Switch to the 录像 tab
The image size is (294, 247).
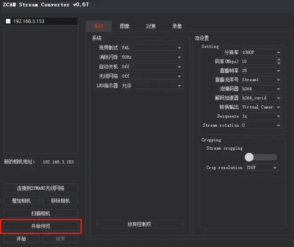(x=177, y=26)
